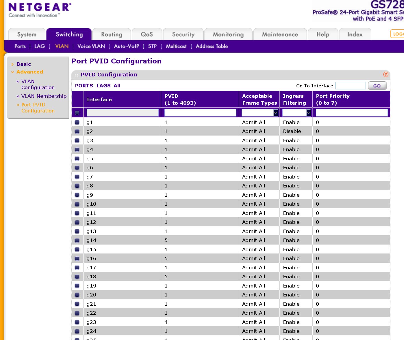This screenshot has height=340, width=404.
Task: Open the Monitoring tab
Action: tap(228, 34)
